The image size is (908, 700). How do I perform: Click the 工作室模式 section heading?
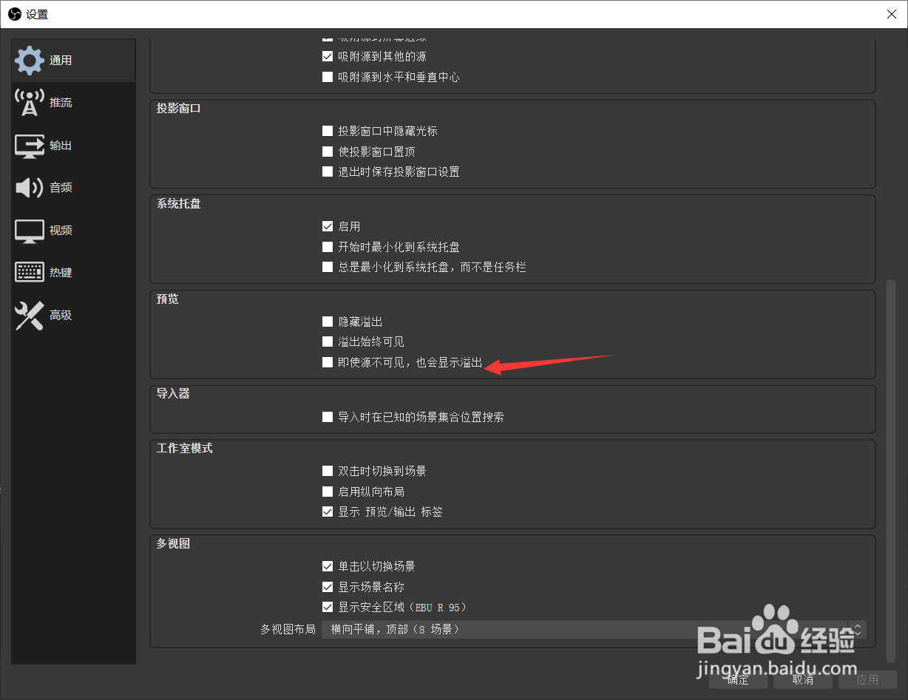184,448
